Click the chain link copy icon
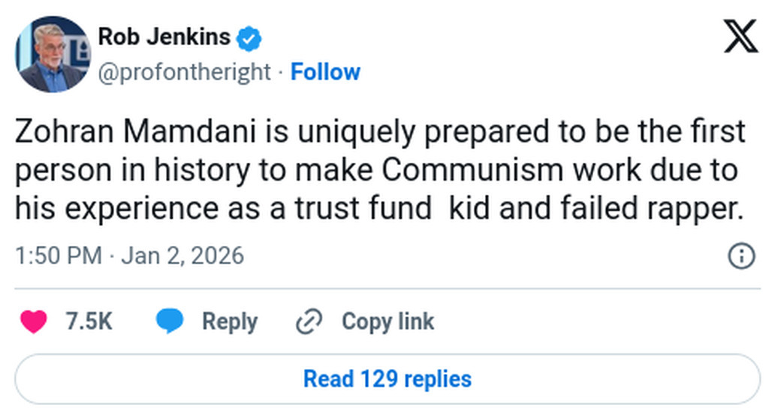769x411 pixels. [309, 322]
